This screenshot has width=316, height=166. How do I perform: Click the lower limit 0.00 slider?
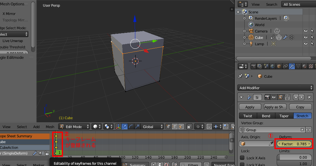294,157
